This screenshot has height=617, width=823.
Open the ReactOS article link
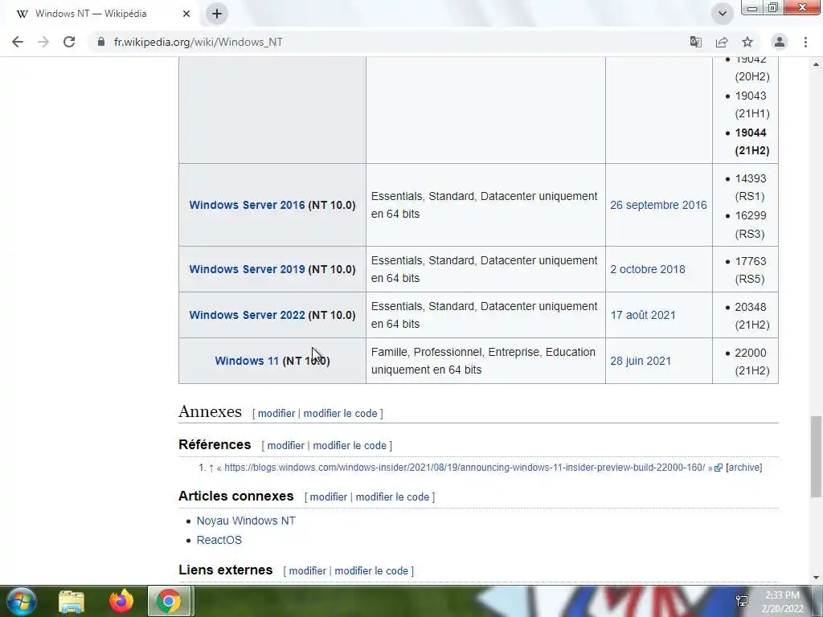(219, 541)
